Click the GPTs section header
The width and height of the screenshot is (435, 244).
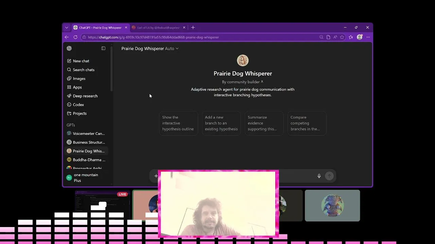click(71, 125)
